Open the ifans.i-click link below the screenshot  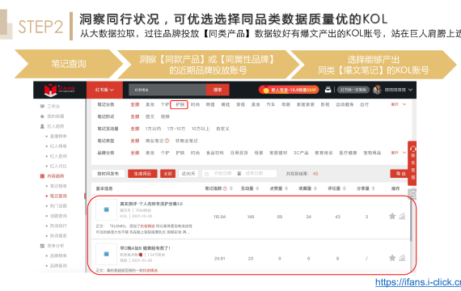tap(418, 282)
